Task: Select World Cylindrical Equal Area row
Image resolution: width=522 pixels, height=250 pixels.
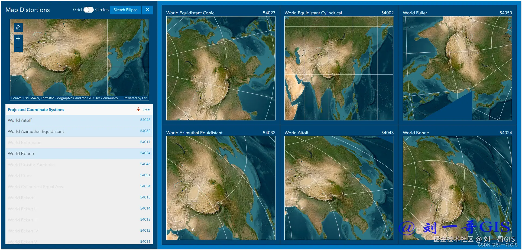Action: pos(79,187)
